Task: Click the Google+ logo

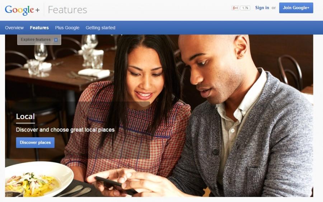Action: pyautogui.click(x=22, y=10)
